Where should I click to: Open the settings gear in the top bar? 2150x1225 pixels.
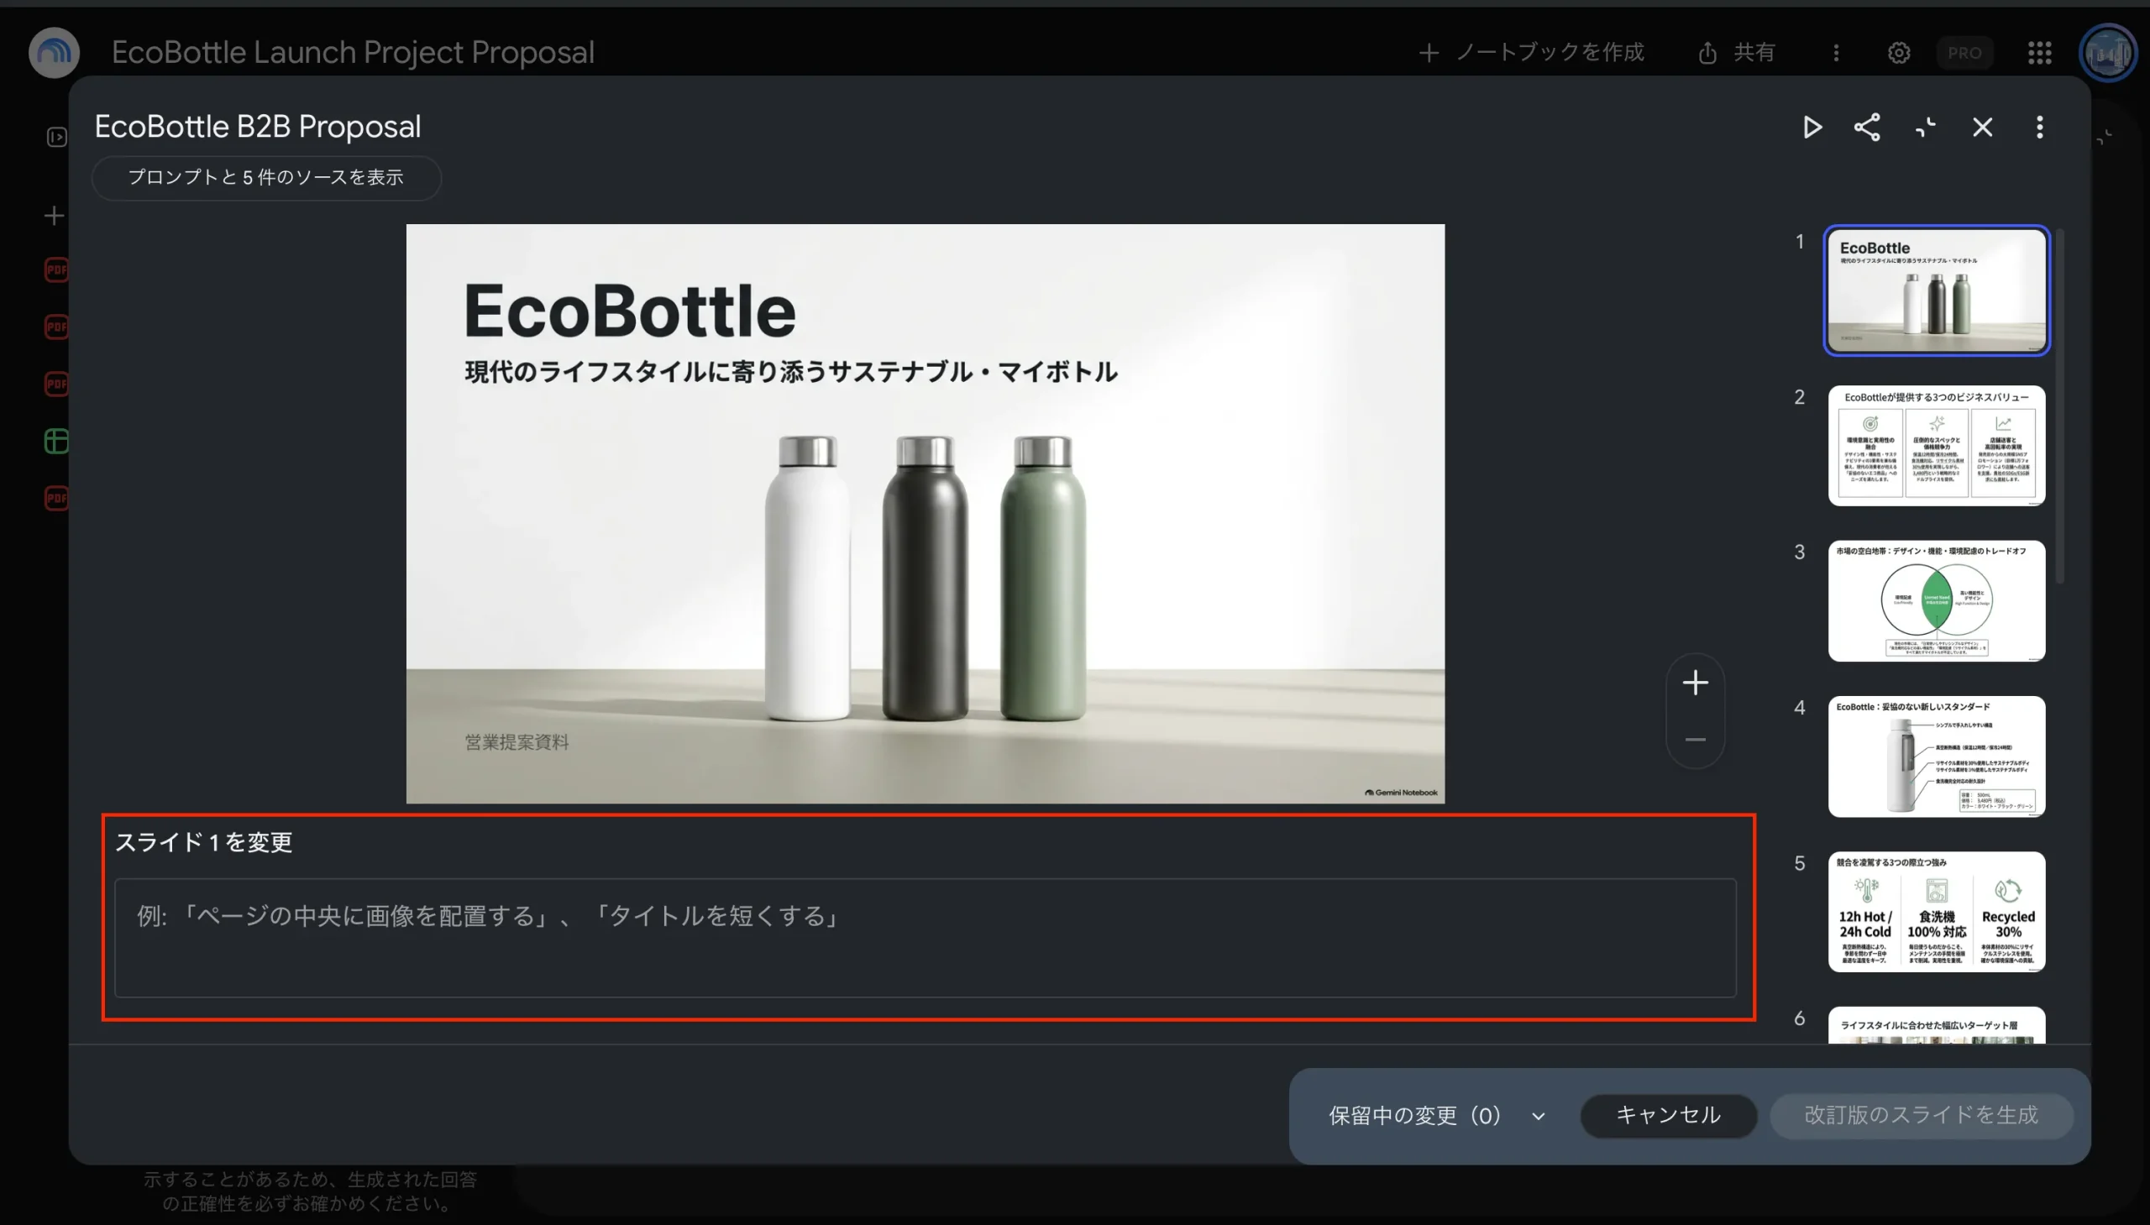[x=1898, y=53]
